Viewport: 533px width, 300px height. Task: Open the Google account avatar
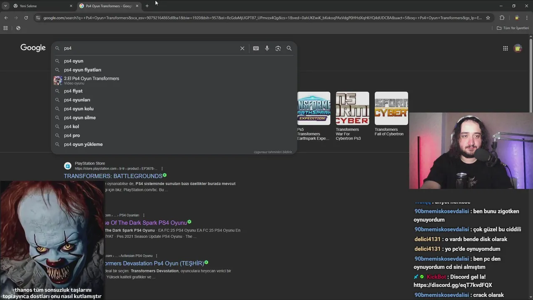pos(518,48)
